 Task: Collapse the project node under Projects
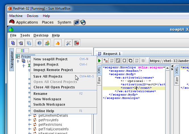pos(18,61)
